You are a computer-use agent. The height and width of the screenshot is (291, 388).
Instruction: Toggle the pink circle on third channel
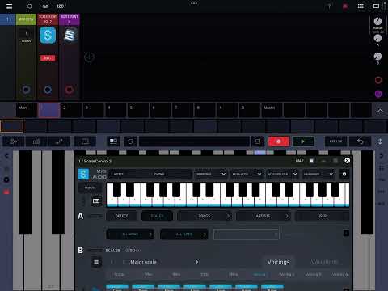[x=70, y=90]
